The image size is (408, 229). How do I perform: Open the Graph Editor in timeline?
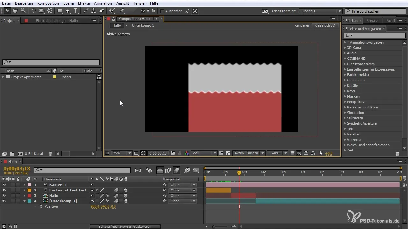pos(196,170)
